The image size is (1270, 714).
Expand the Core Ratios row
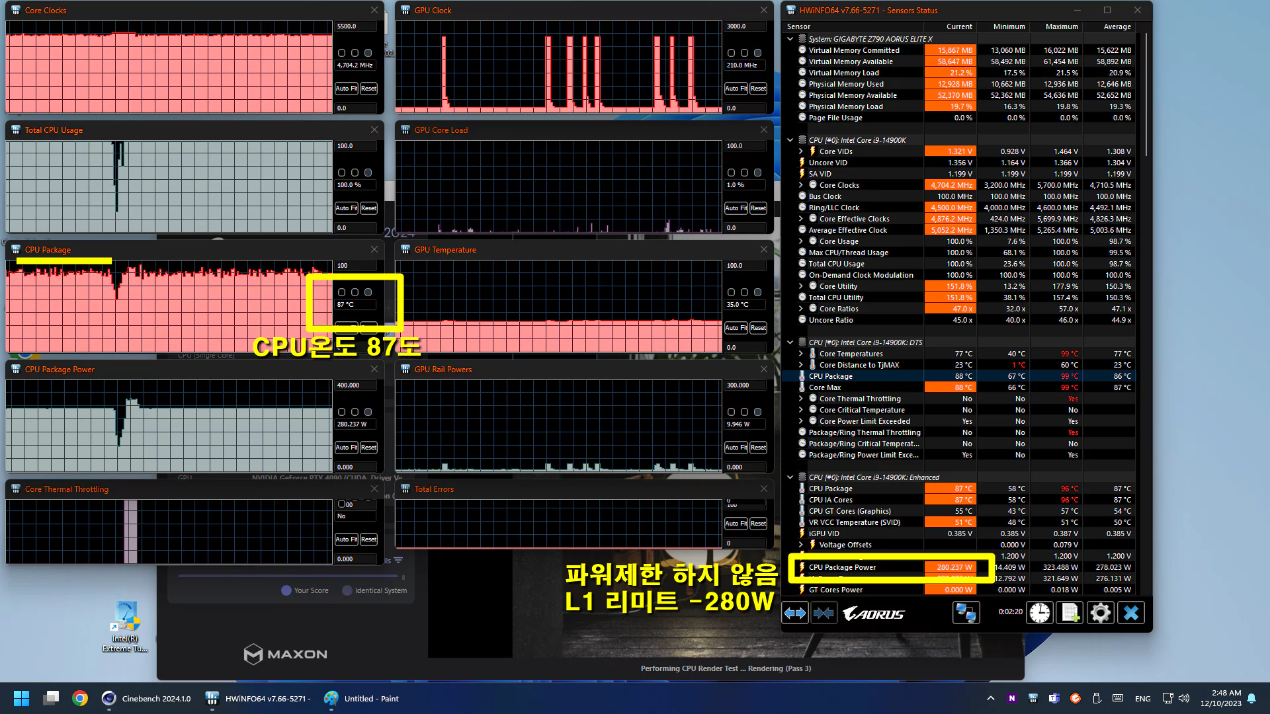click(800, 309)
